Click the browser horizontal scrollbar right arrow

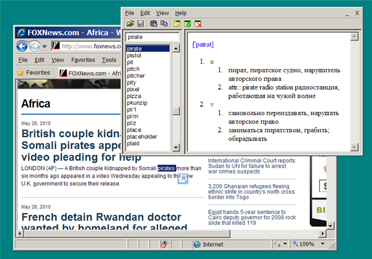tap(323, 233)
